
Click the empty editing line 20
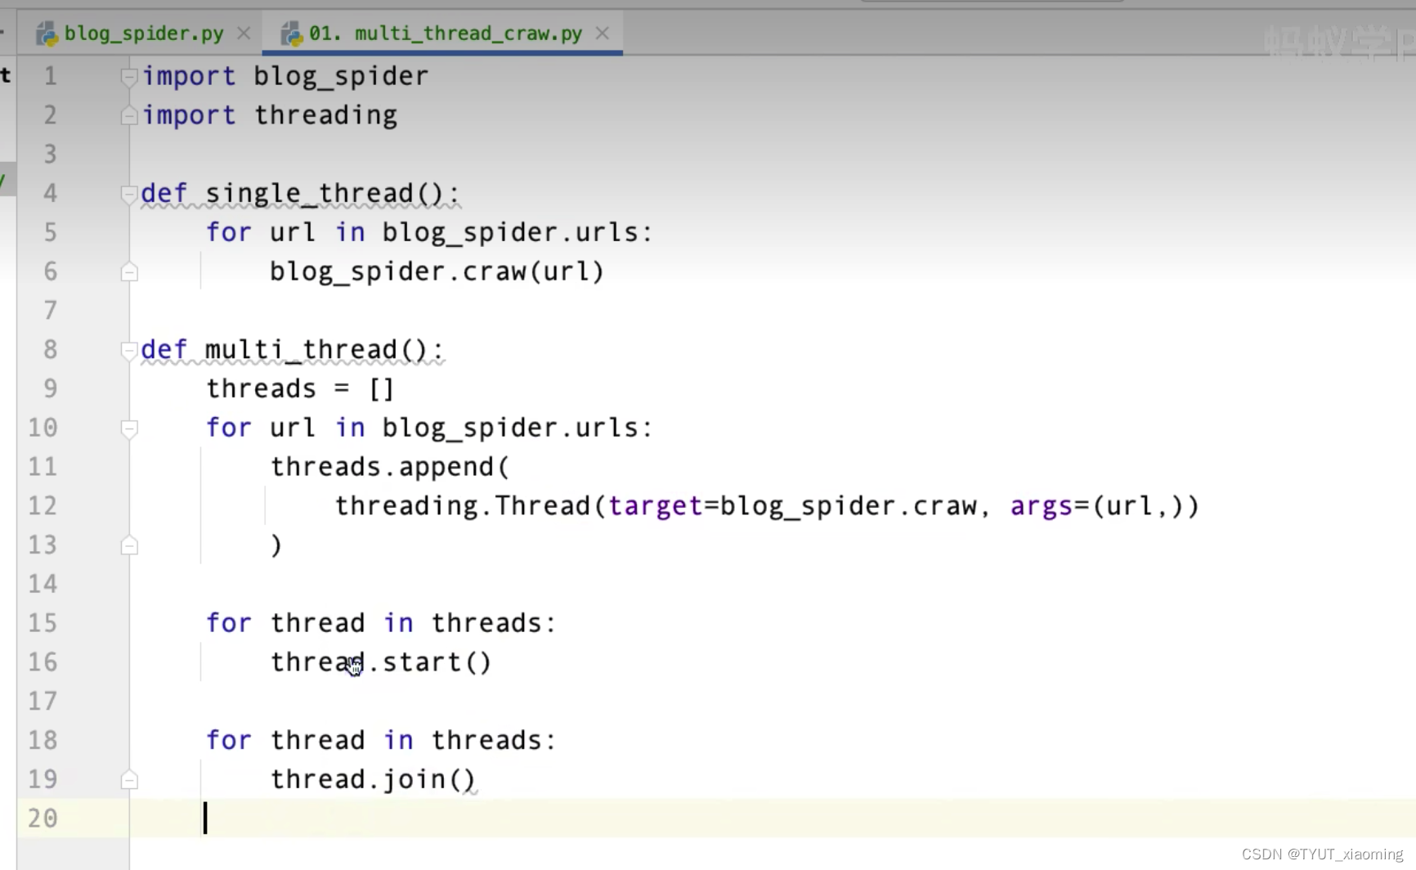773,818
